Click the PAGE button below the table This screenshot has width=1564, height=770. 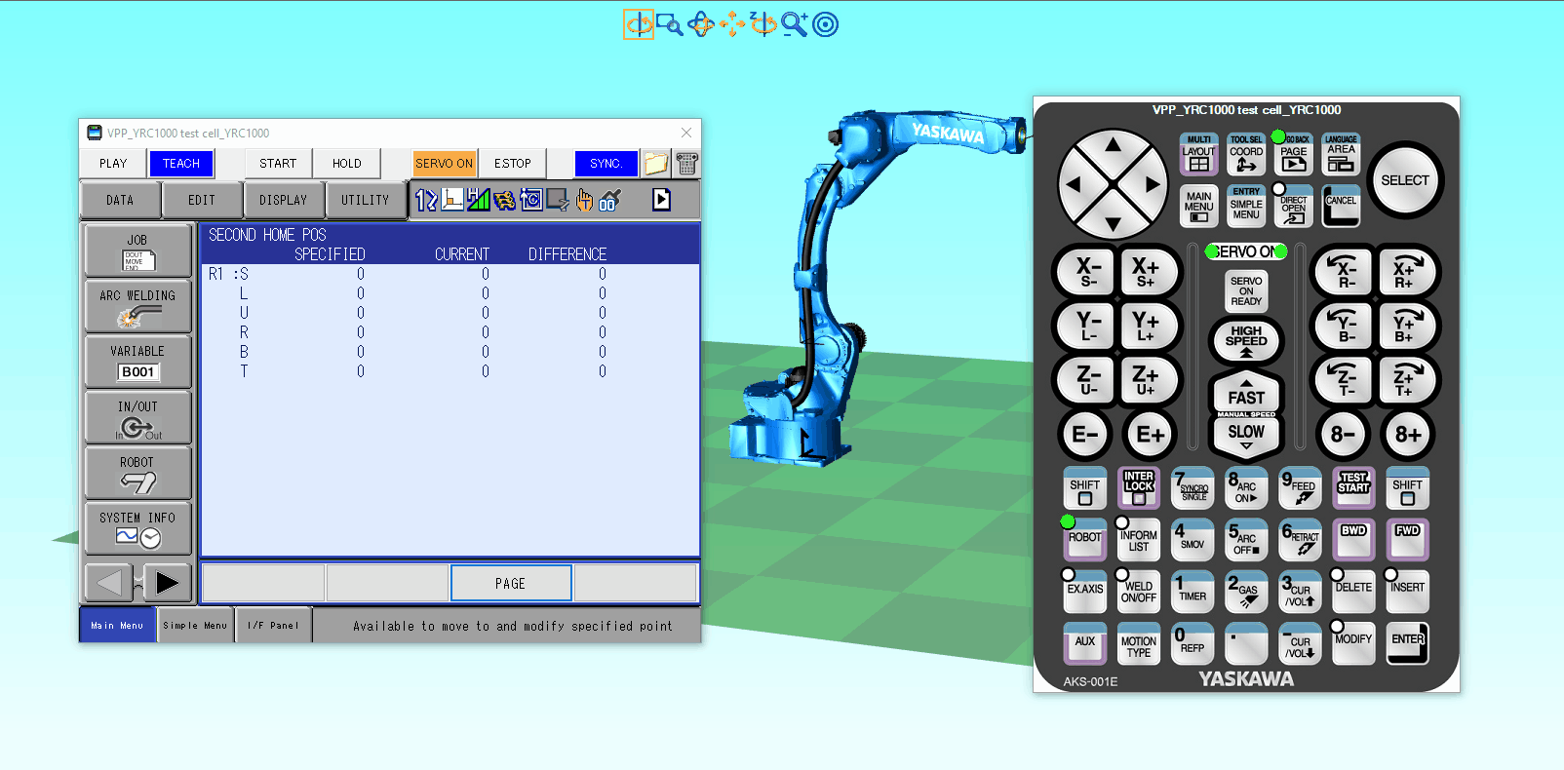511,584
